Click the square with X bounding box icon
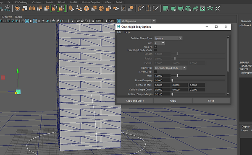 [x=123, y=8]
